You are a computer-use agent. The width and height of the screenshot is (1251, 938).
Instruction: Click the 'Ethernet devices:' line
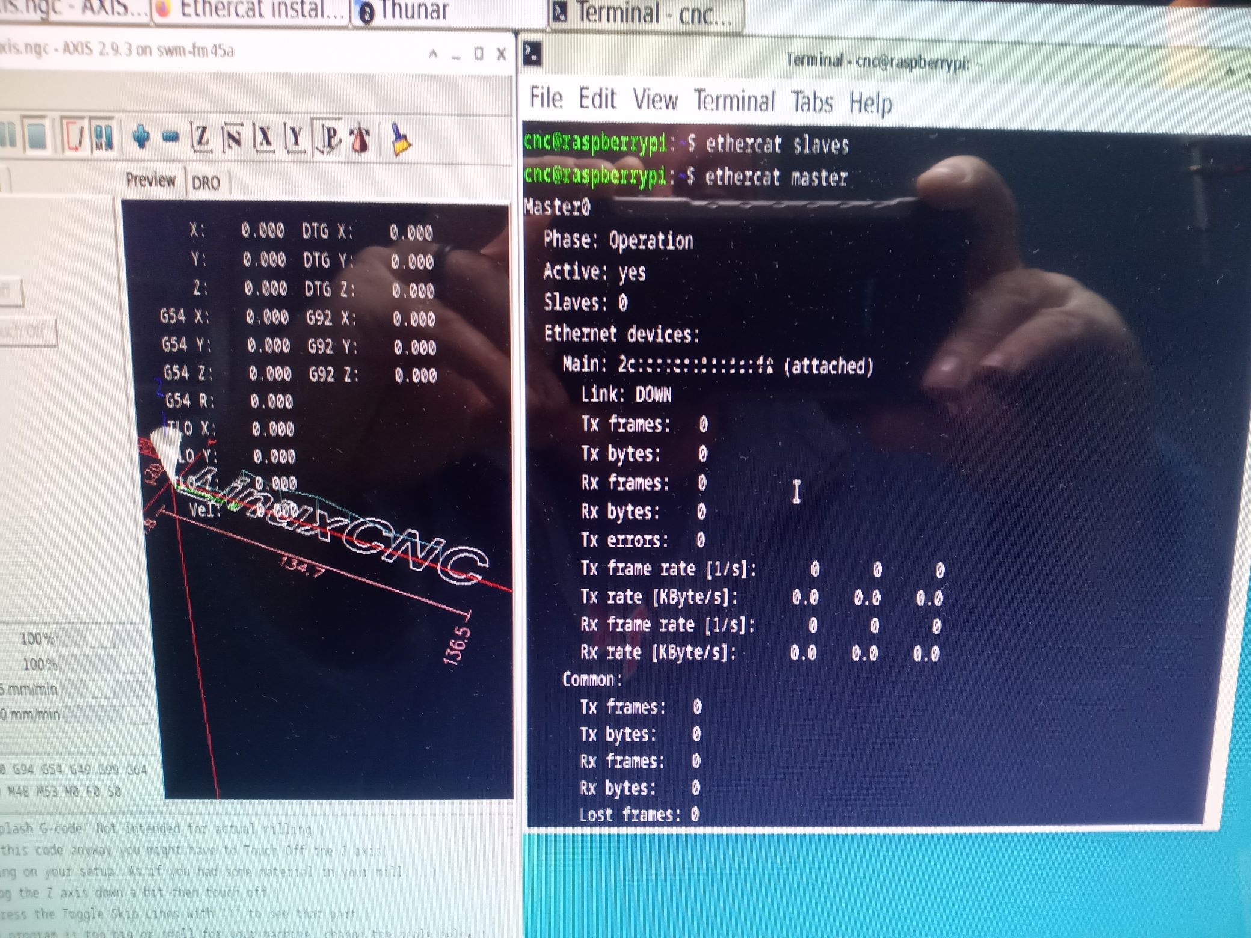(x=622, y=334)
